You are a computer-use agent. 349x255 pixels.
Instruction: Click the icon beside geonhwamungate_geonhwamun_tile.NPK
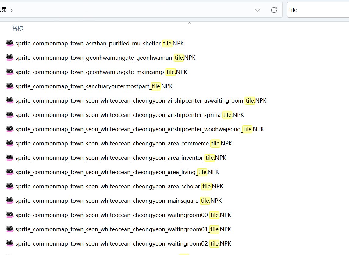point(10,58)
